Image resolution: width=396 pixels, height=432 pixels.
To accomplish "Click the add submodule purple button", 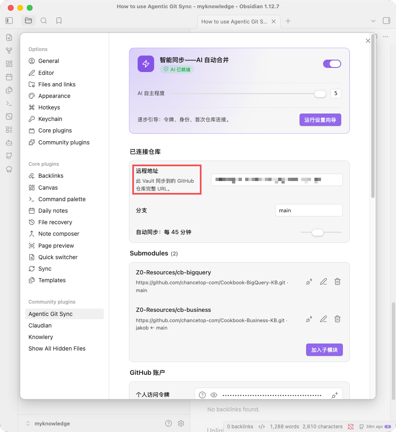I will pyautogui.click(x=324, y=350).
